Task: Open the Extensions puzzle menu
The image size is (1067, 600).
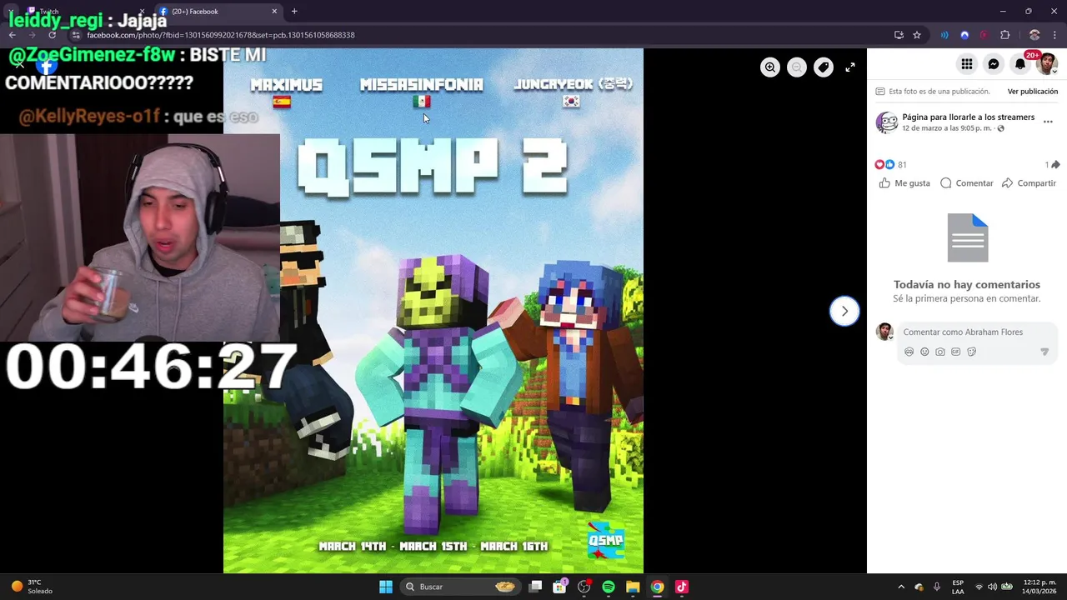Action: (1004, 35)
